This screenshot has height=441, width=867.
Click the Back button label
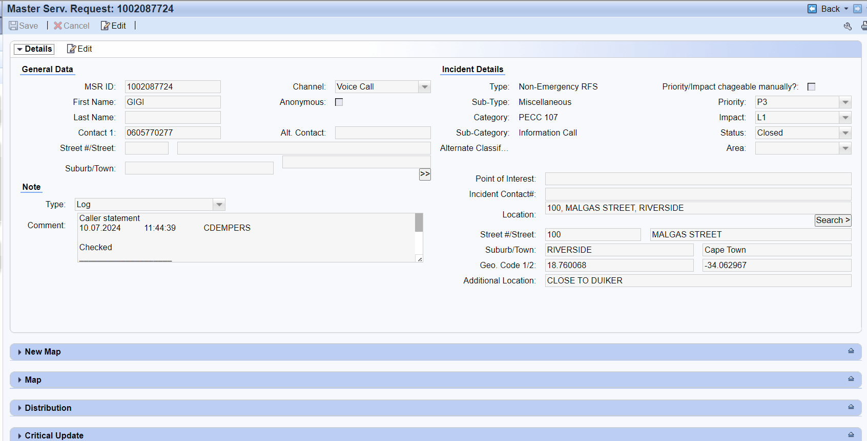tap(831, 9)
